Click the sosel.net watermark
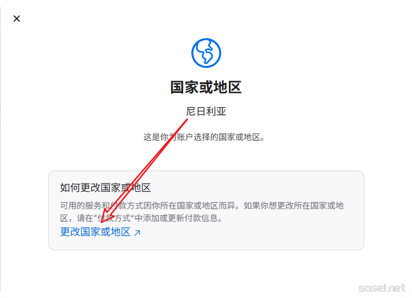This screenshot has height=298, width=412. 382,288
